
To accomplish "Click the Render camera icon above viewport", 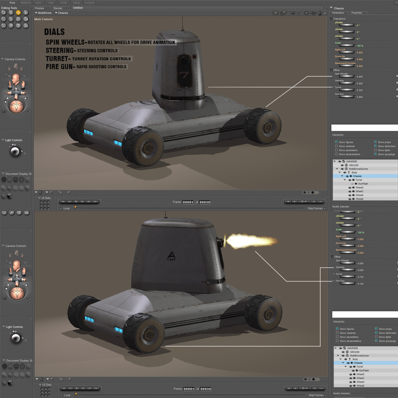I will pyautogui.click(x=275, y=13).
